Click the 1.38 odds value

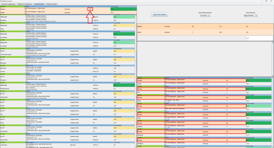tap(115, 63)
